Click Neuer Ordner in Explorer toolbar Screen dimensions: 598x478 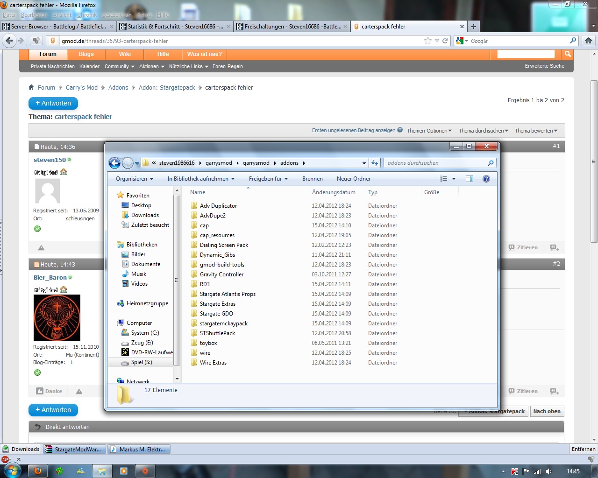[x=353, y=179]
